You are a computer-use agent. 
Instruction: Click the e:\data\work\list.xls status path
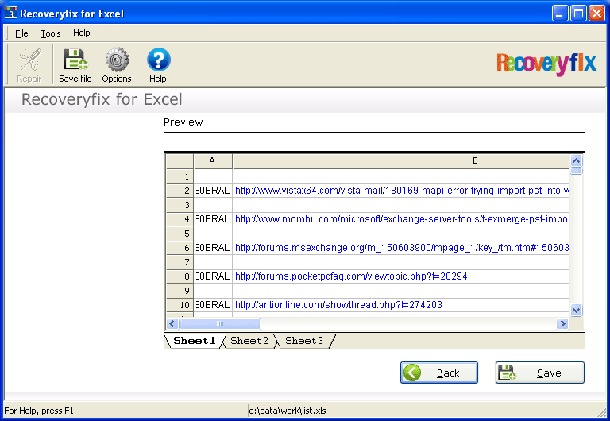(288, 411)
